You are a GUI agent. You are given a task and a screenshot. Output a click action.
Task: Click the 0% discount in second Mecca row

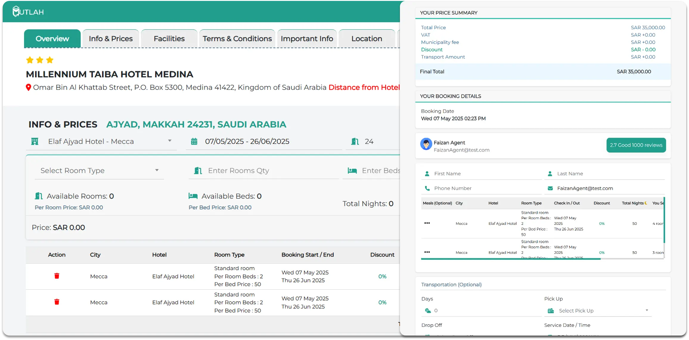coord(382,303)
